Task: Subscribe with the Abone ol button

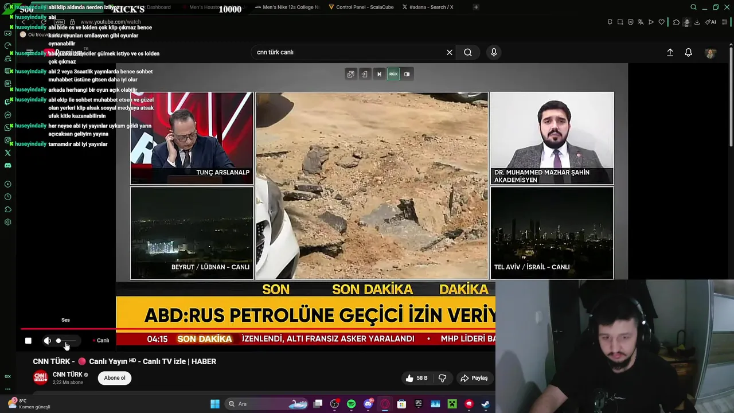Action: (115, 378)
